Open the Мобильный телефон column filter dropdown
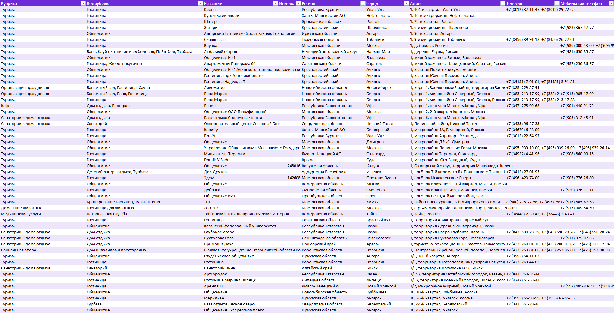614x313 pixels. click(x=611, y=3)
